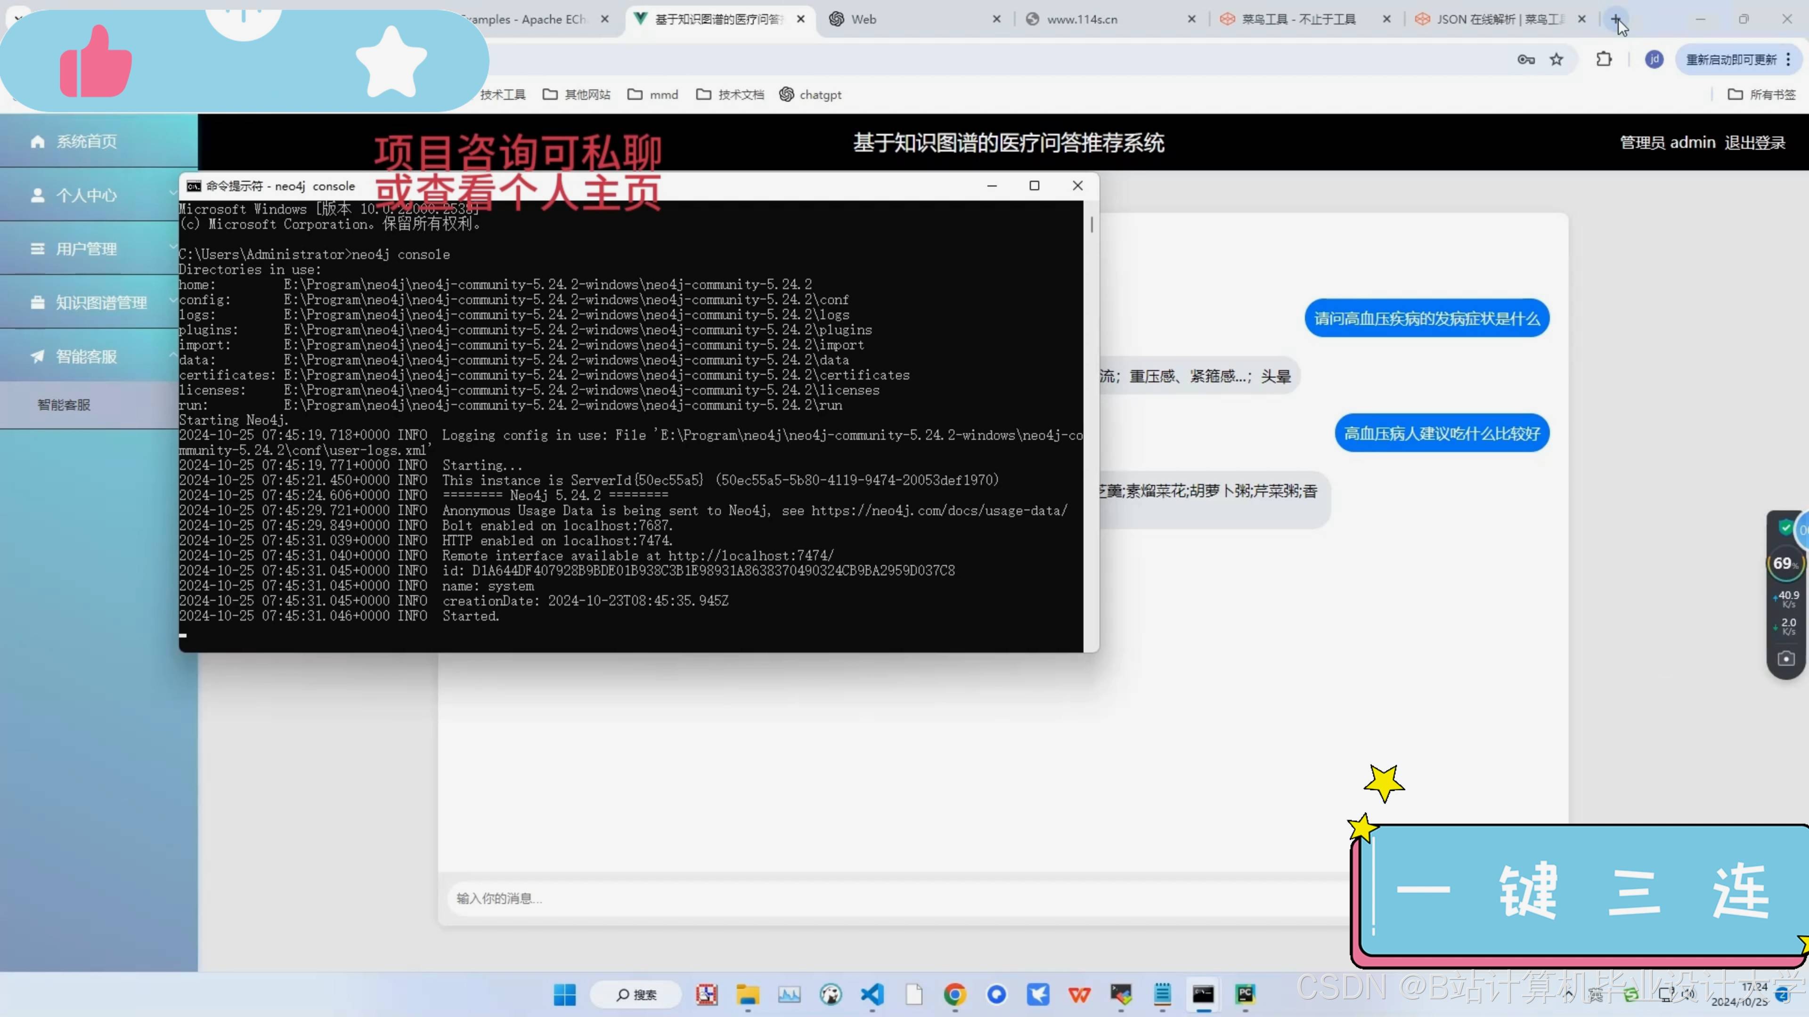Open the blank document icon in taskbar

point(913,994)
